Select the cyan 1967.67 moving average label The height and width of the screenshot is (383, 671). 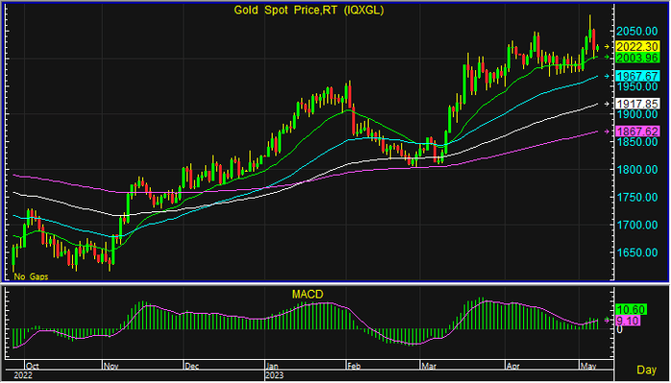[636, 76]
